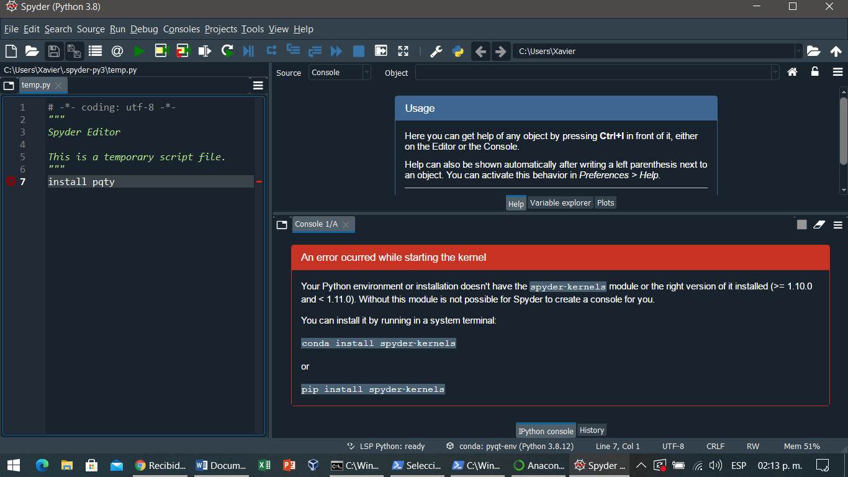Open the Debug menu

tap(143, 29)
